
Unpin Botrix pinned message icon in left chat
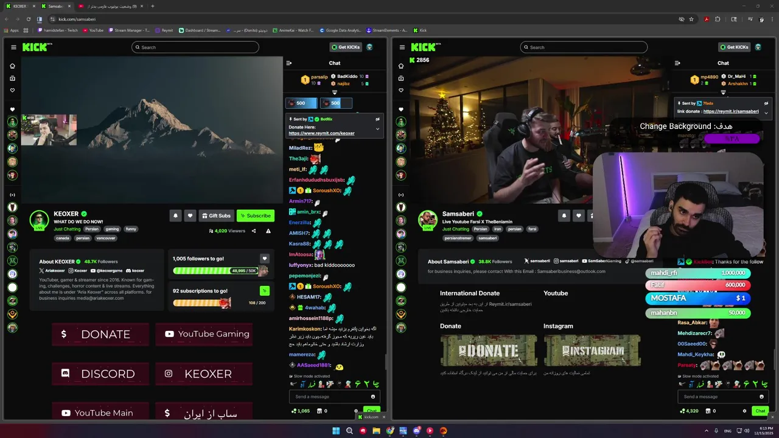(377, 119)
